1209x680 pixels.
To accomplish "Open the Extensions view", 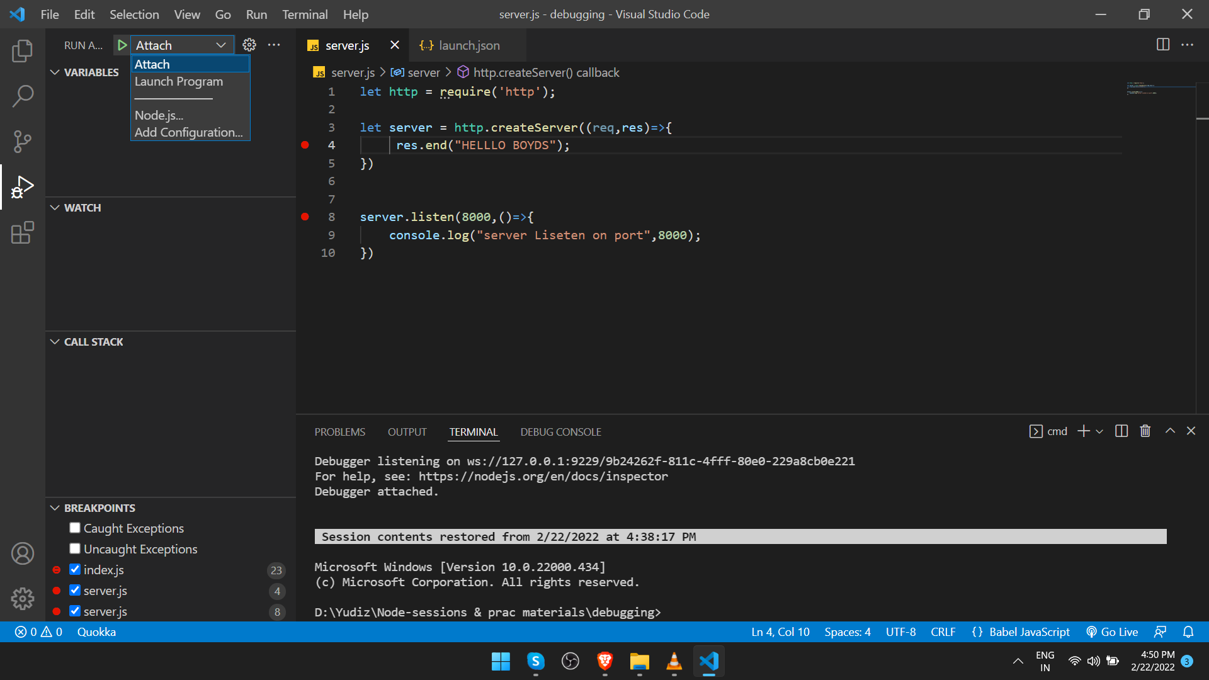I will [x=23, y=232].
